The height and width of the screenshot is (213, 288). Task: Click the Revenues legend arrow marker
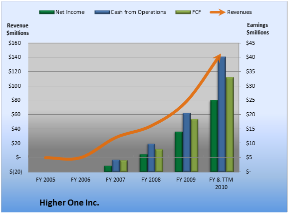218,12
